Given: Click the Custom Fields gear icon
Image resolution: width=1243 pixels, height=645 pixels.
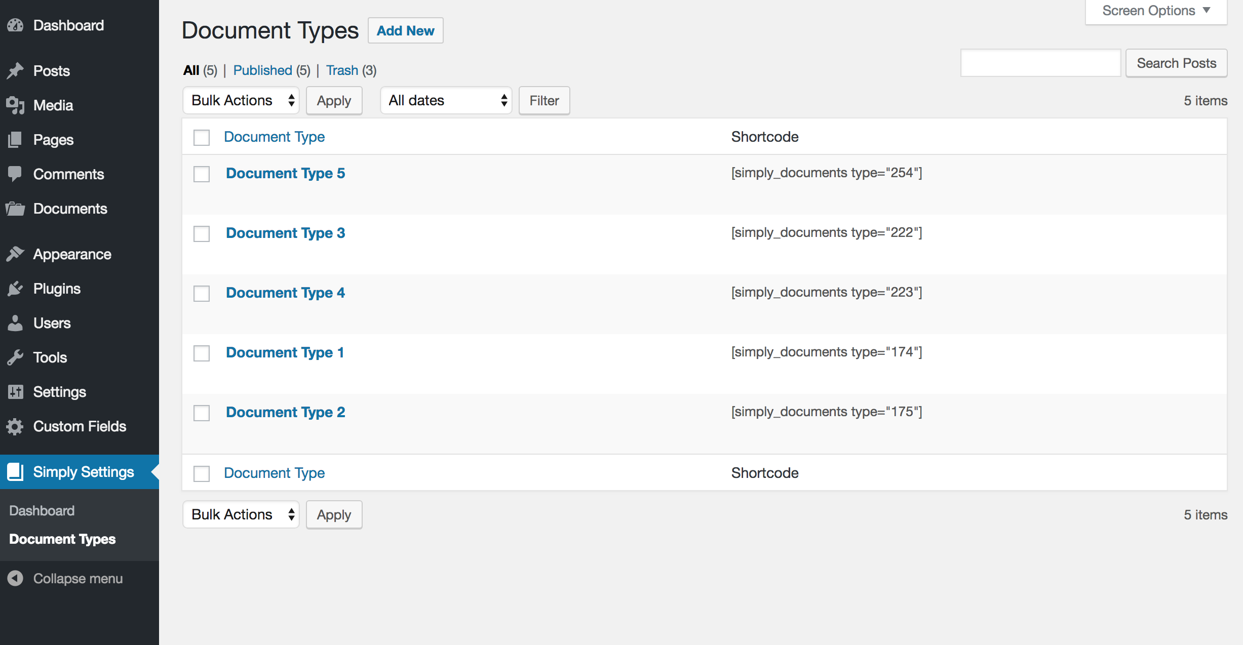Looking at the screenshot, I should point(15,426).
